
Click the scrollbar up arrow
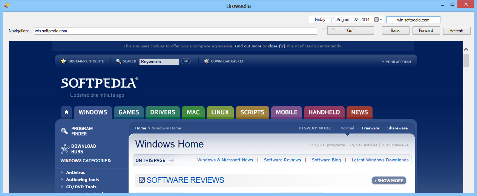pos(466,49)
